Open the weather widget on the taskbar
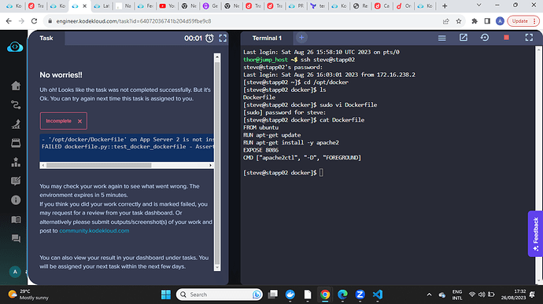The height and width of the screenshot is (304, 543). (x=28, y=295)
